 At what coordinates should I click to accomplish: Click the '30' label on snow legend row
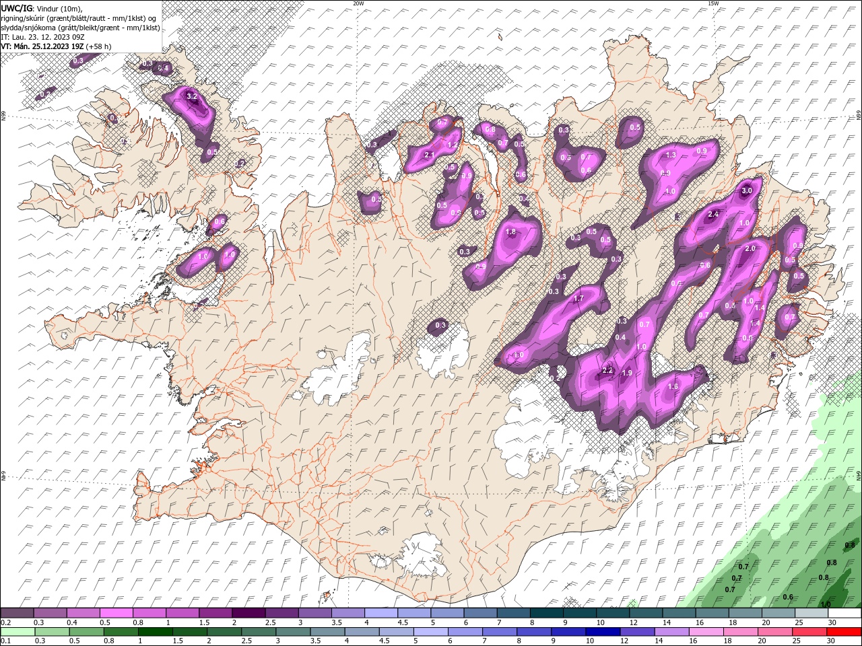(832, 622)
